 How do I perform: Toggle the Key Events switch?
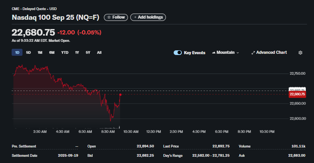[x=178, y=53]
